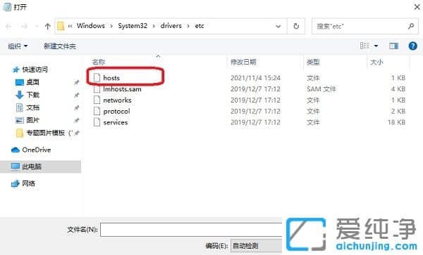Click the services file icon
This screenshot has width=423, height=255.
tap(97, 122)
